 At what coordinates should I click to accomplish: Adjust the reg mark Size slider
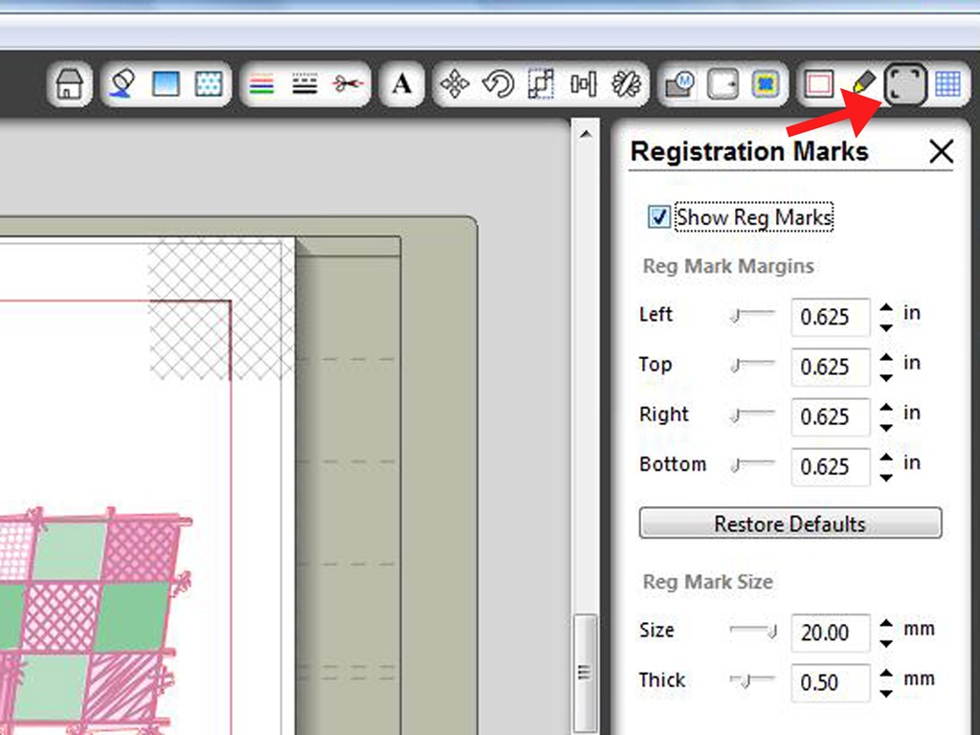pos(752,631)
